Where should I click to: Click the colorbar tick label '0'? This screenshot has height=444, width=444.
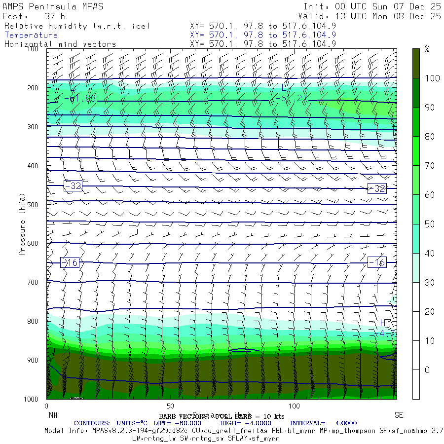pos(427,370)
